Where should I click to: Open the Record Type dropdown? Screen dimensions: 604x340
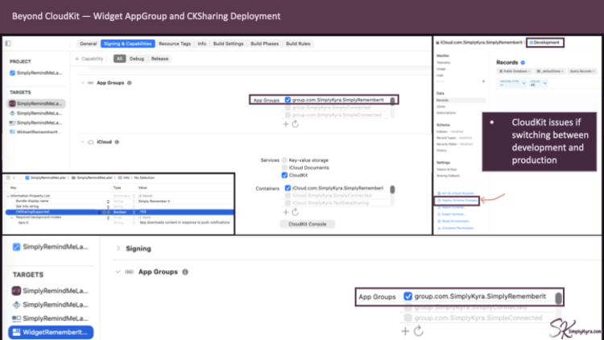click(512, 83)
